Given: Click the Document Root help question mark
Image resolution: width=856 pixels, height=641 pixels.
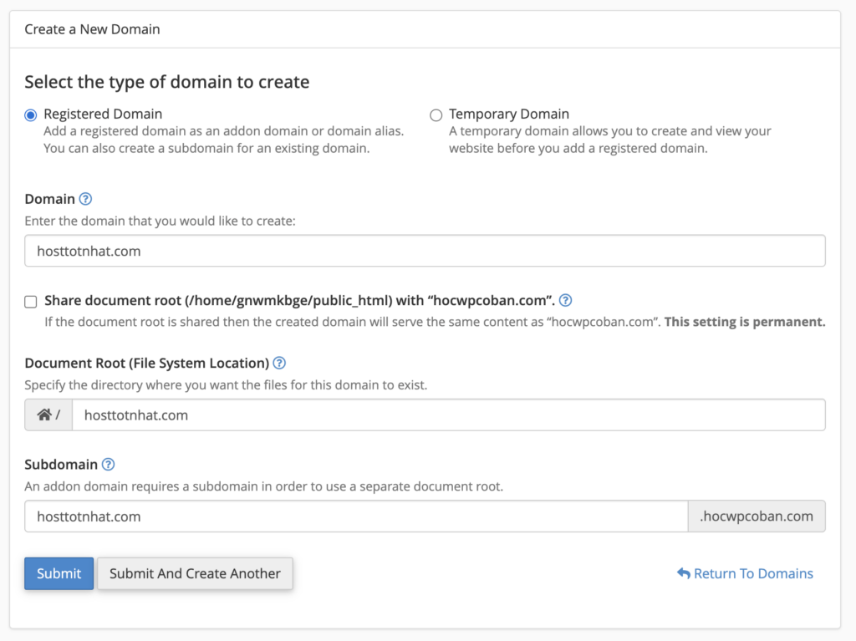Looking at the screenshot, I should click(x=279, y=364).
